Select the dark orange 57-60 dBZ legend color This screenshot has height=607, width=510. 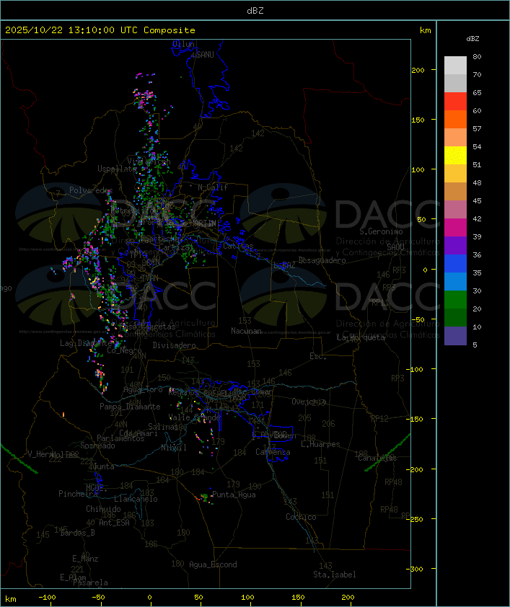tap(455, 119)
